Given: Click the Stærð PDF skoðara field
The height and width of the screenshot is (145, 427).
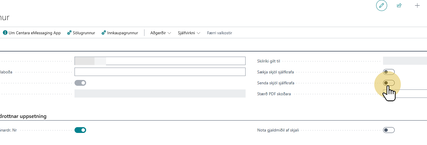Looking at the screenshot, I should [x=405, y=94].
